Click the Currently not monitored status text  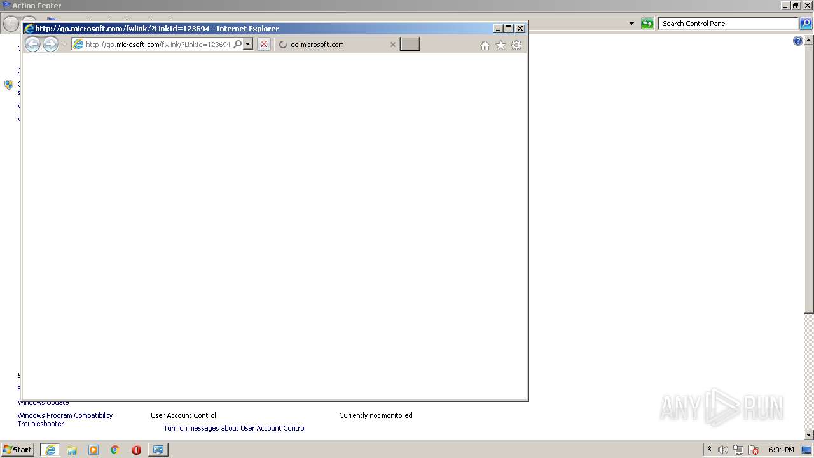tap(376, 415)
